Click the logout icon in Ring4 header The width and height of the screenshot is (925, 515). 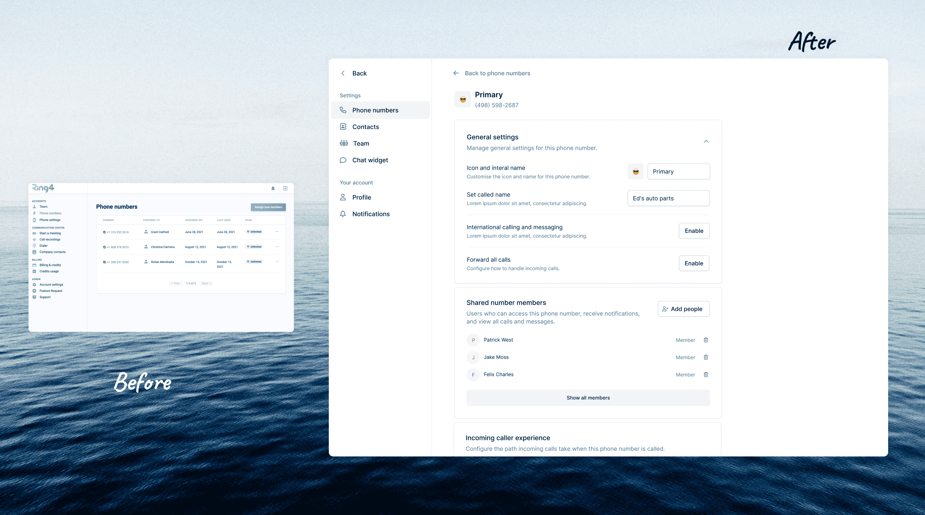click(x=285, y=188)
